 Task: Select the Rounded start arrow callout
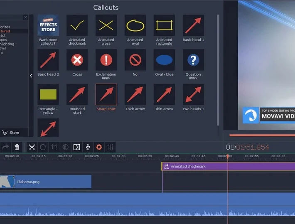pos(77,94)
